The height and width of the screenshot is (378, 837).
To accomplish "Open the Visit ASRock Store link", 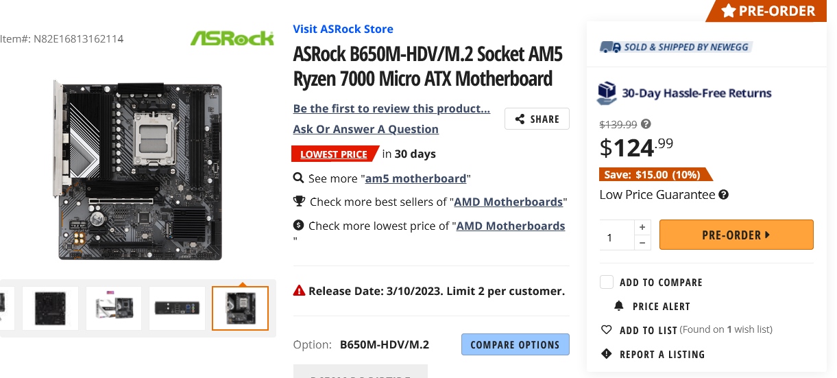I will pos(343,29).
